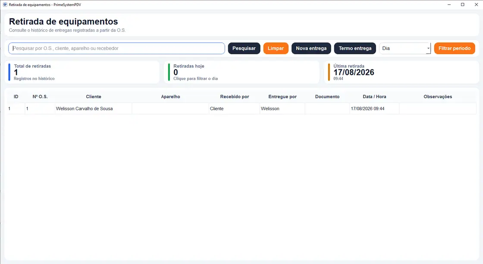
Task: Select the Total de retiradas card
Action: [x=83, y=72]
